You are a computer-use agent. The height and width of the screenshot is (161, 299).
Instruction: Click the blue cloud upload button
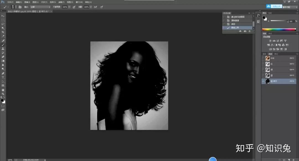[268, 6]
